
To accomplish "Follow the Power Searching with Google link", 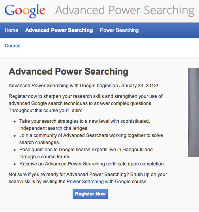I will (99, 182).
